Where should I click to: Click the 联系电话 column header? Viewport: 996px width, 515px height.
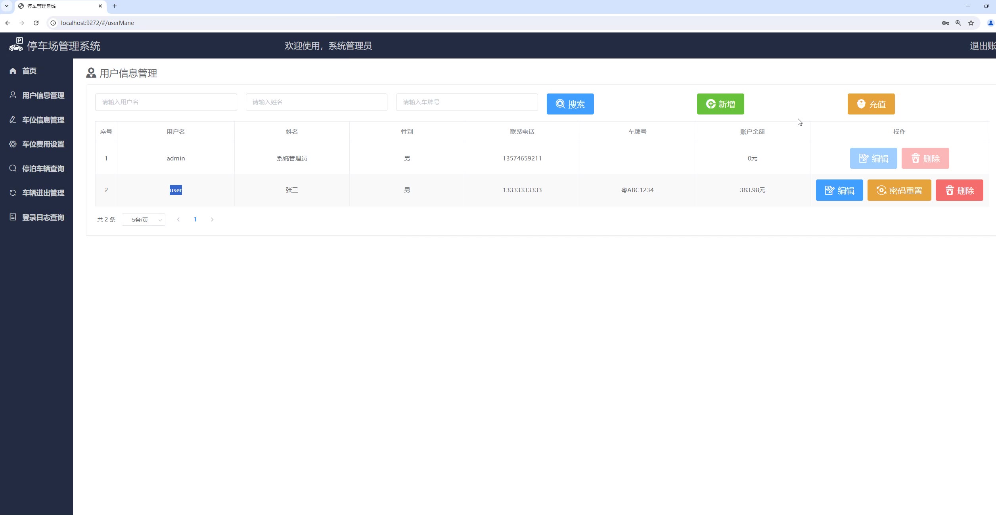522,132
